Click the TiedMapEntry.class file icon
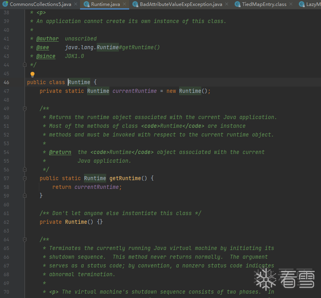 pos(237,4)
